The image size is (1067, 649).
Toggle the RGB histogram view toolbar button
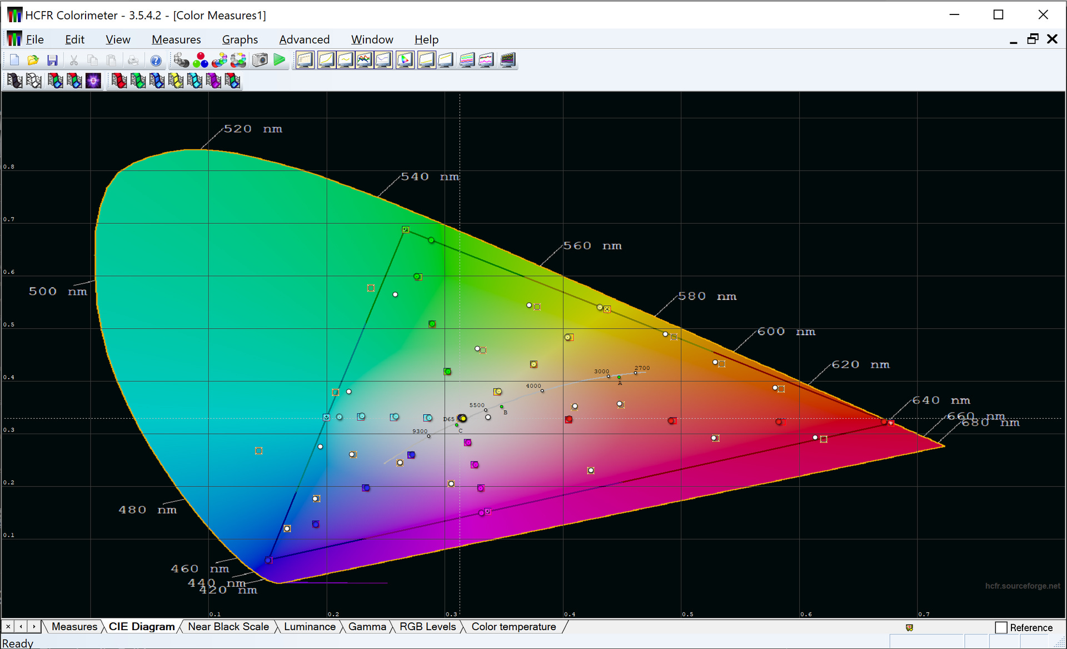click(467, 59)
